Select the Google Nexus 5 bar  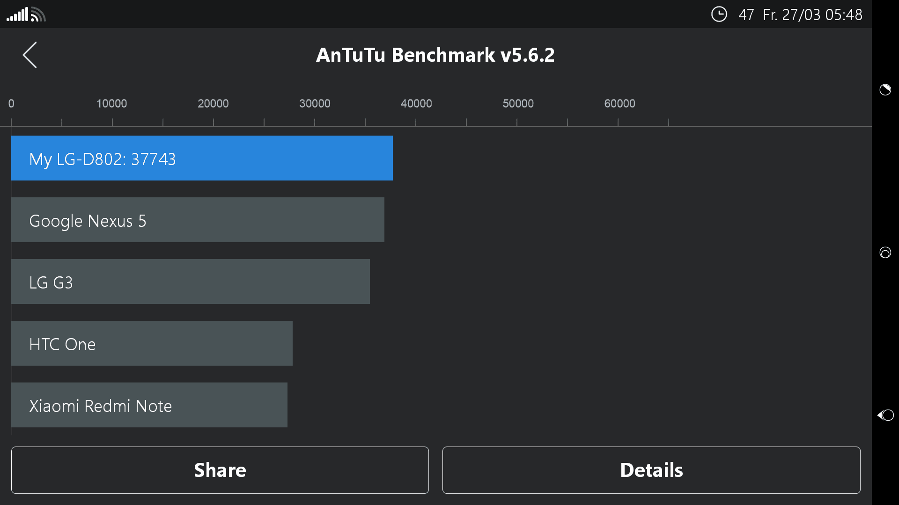[x=198, y=220]
